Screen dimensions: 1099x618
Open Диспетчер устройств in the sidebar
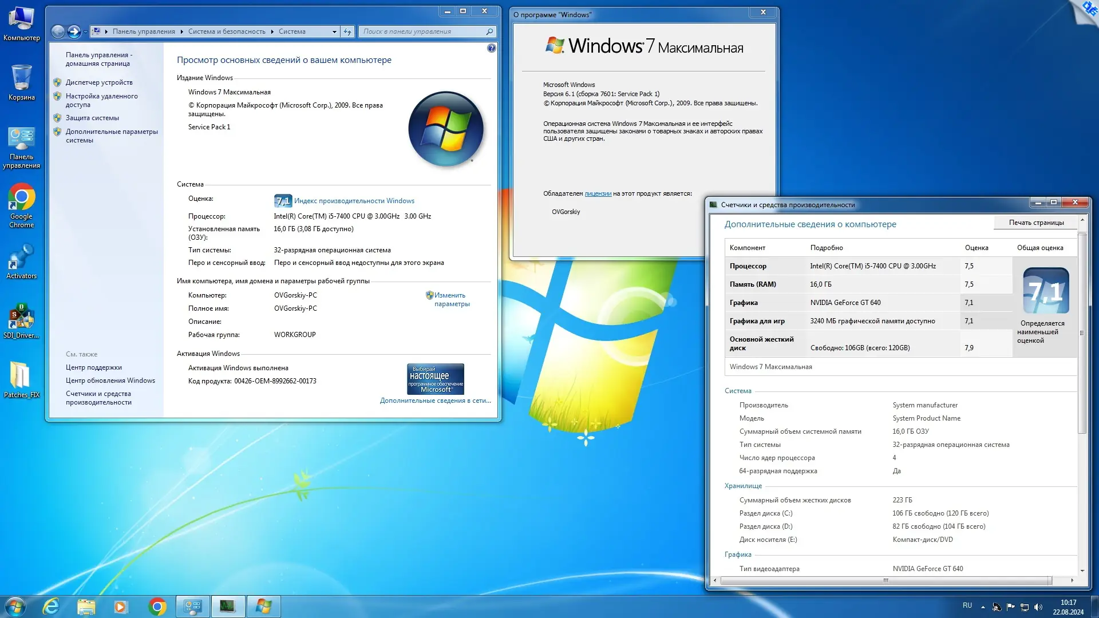(x=98, y=82)
